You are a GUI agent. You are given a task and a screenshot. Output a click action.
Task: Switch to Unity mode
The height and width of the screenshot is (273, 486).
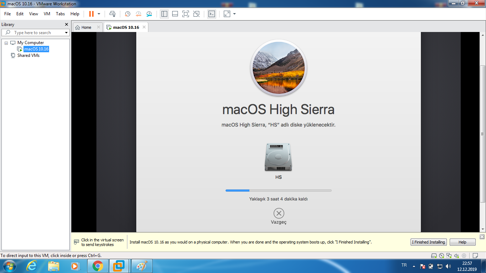[196, 14]
